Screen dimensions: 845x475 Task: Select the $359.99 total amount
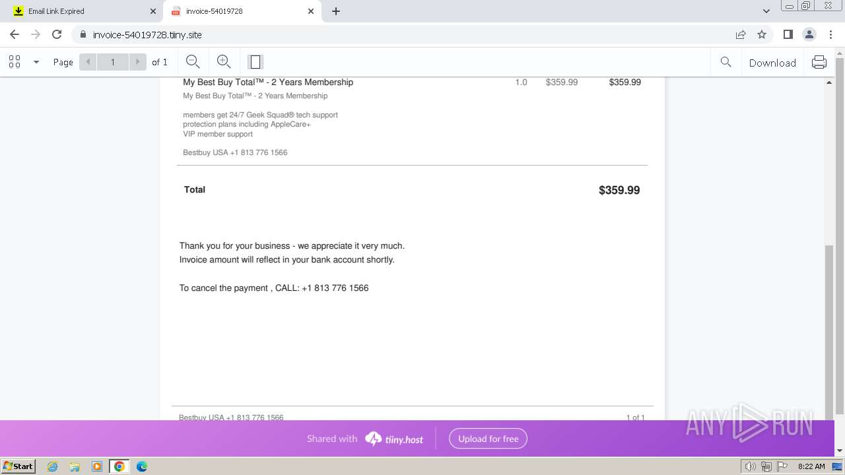619,190
